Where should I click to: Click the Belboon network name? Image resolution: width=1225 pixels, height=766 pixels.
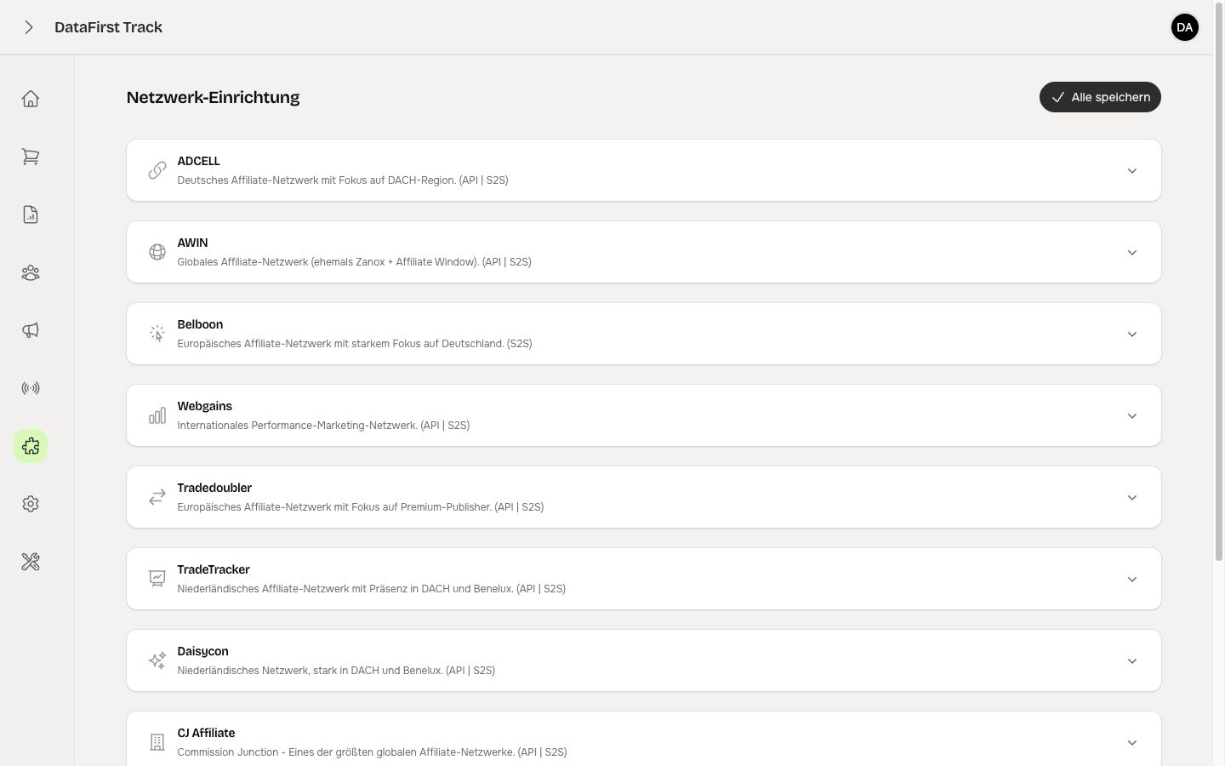coord(200,324)
